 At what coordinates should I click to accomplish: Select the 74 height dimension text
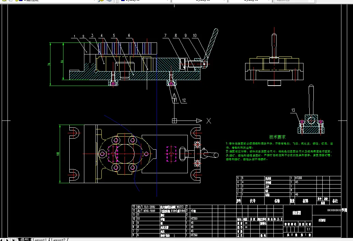click(49, 64)
